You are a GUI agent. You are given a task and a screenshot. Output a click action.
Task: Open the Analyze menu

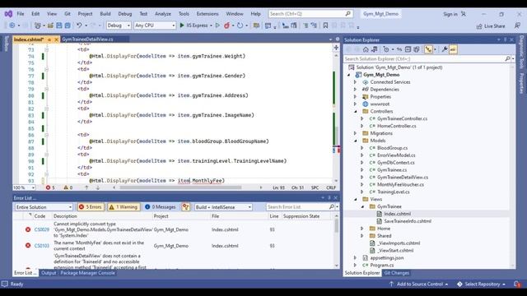tap(163, 14)
